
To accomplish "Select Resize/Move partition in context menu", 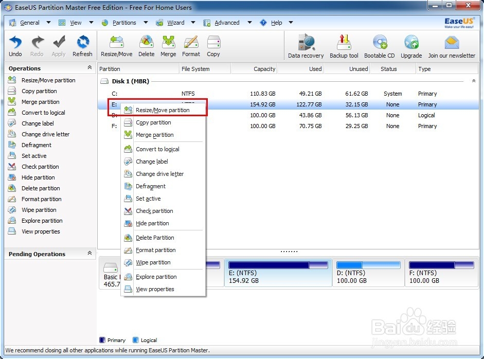I will [163, 110].
